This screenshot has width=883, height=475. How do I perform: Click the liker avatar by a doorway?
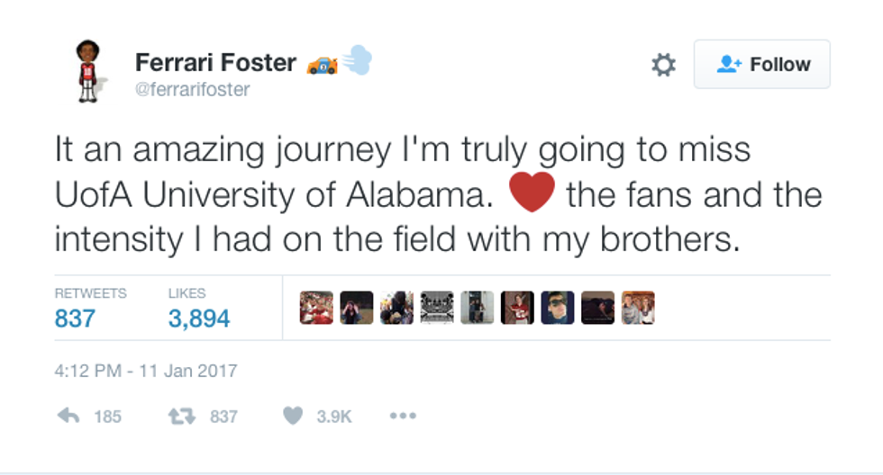coord(478,308)
